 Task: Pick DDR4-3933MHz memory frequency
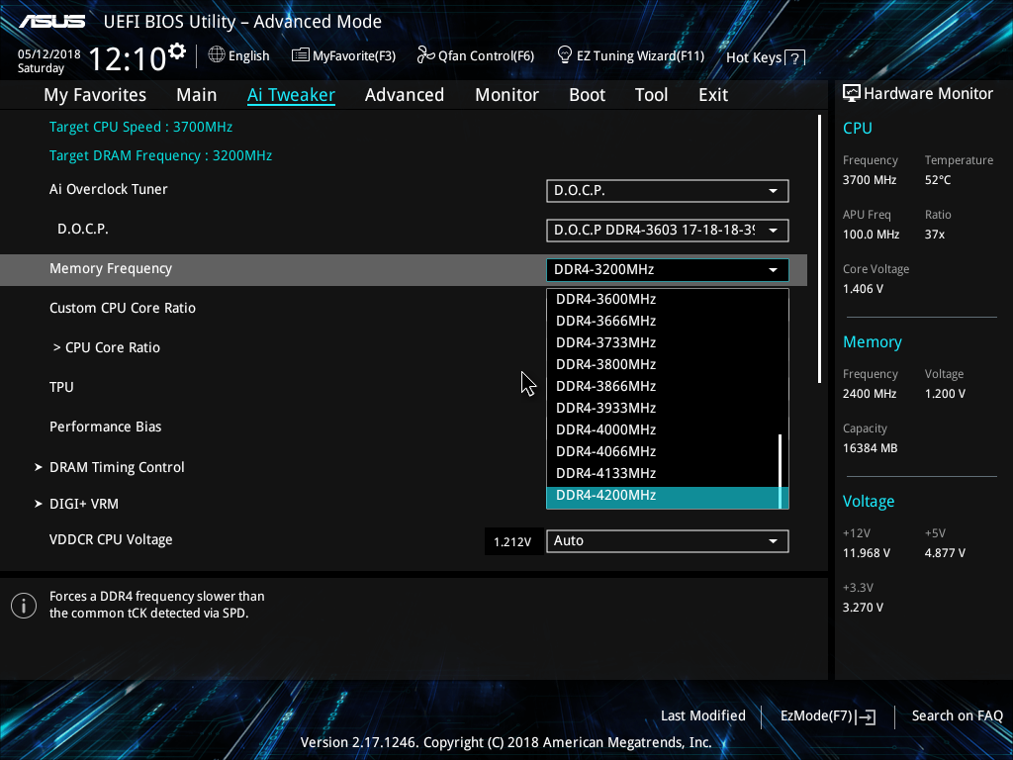(664, 408)
